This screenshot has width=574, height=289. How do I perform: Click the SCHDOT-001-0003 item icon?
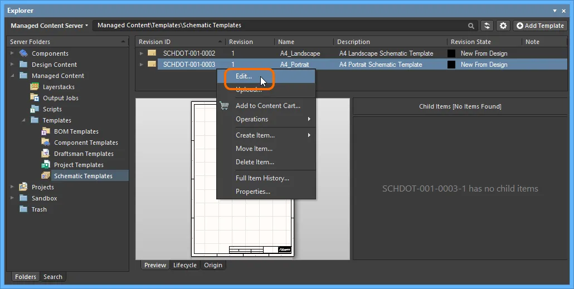(x=152, y=65)
